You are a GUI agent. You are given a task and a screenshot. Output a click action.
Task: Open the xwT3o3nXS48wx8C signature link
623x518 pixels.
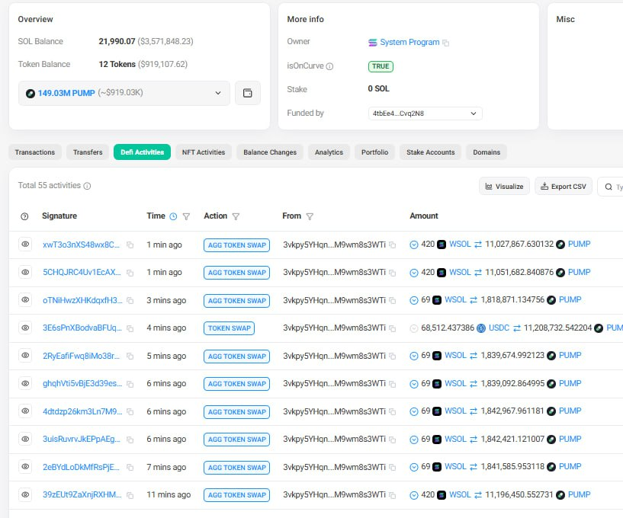tap(81, 245)
